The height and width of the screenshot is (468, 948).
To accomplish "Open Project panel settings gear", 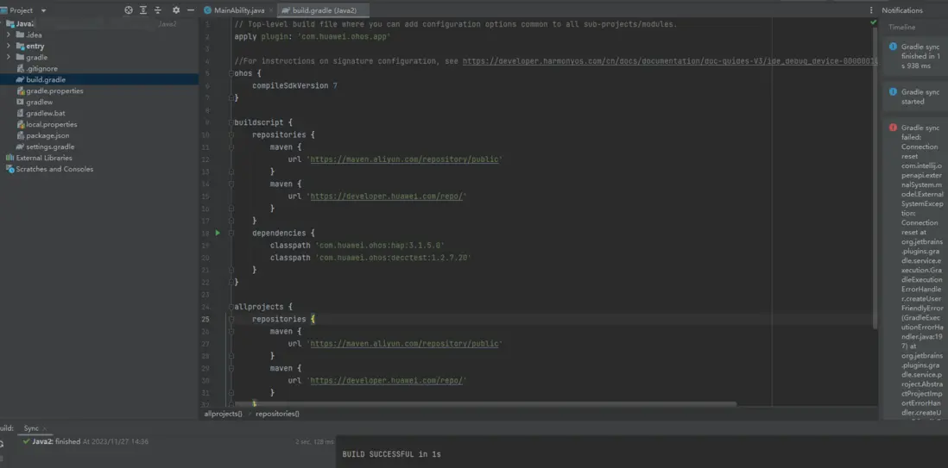I will [176, 10].
